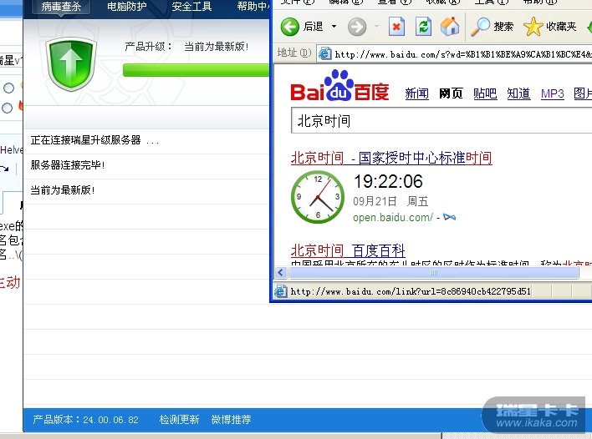Viewport: 592px width, 439px height.
Task: Click the IE 搜索 magnifier button
Action: tap(492, 27)
